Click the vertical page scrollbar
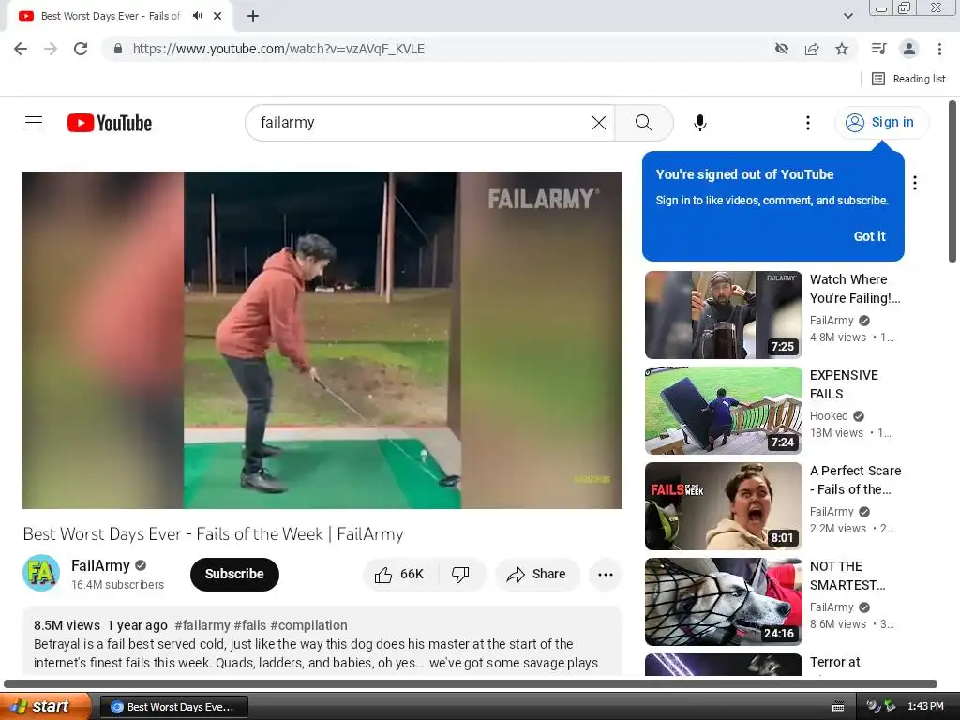This screenshot has height=720, width=960. tap(952, 182)
